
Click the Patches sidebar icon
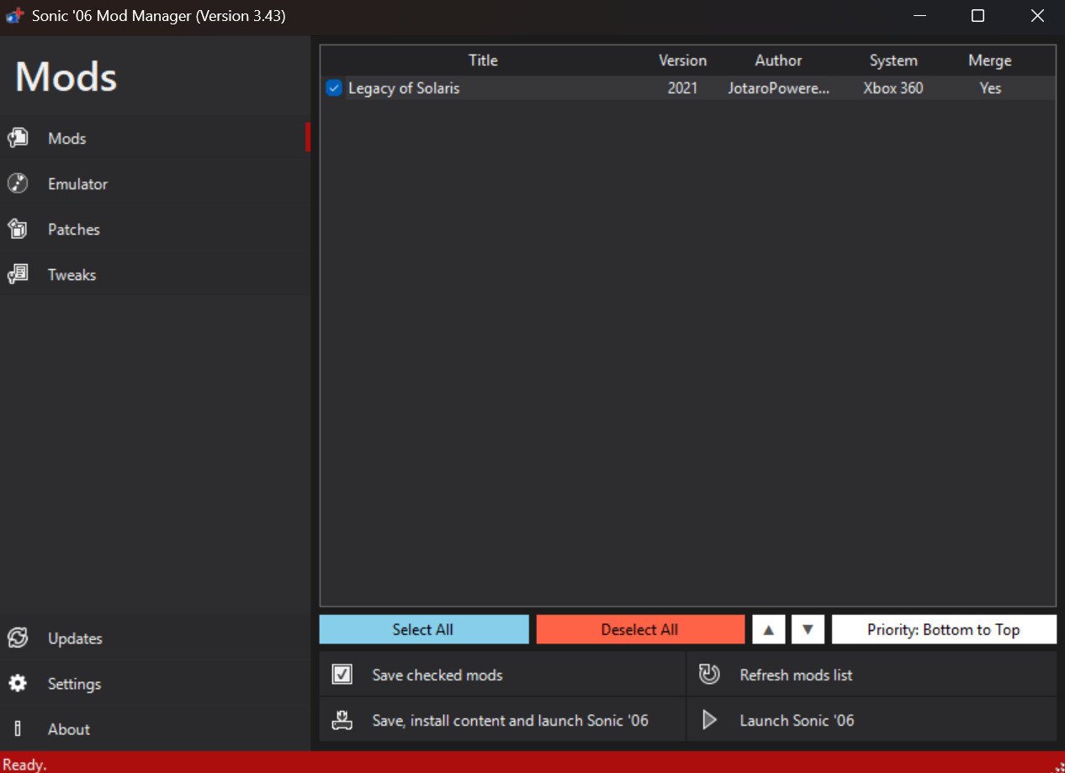pos(18,229)
